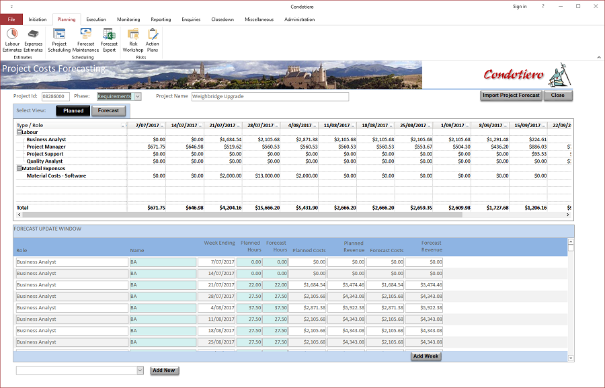605x388 pixels.
Task: Switch to the Execution ribbon tab
Action: 96,20
